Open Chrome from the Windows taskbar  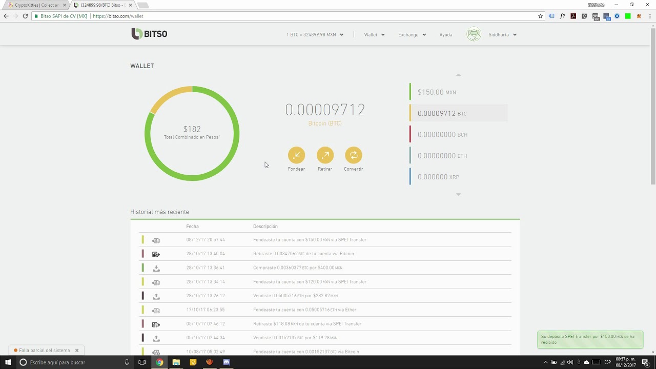(159, 362)
